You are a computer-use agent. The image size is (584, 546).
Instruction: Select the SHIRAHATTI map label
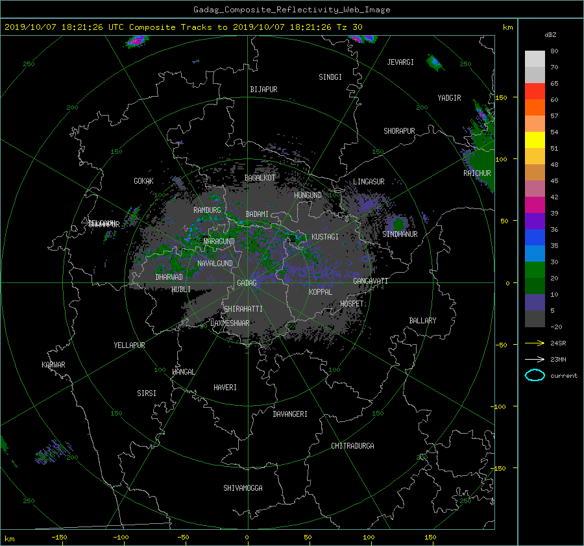[x=243, y=309]
